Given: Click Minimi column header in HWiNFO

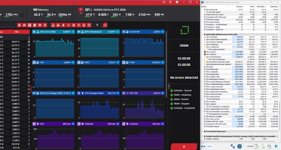Looking at the screenshot, I should [252, 7].
